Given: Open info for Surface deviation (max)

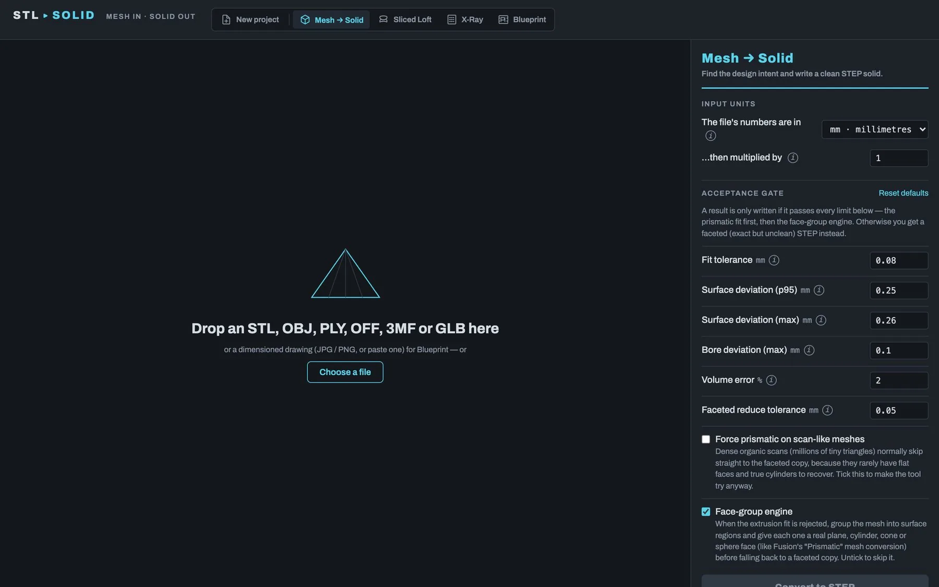Looking at the screenshot, I should click(821, 320).
